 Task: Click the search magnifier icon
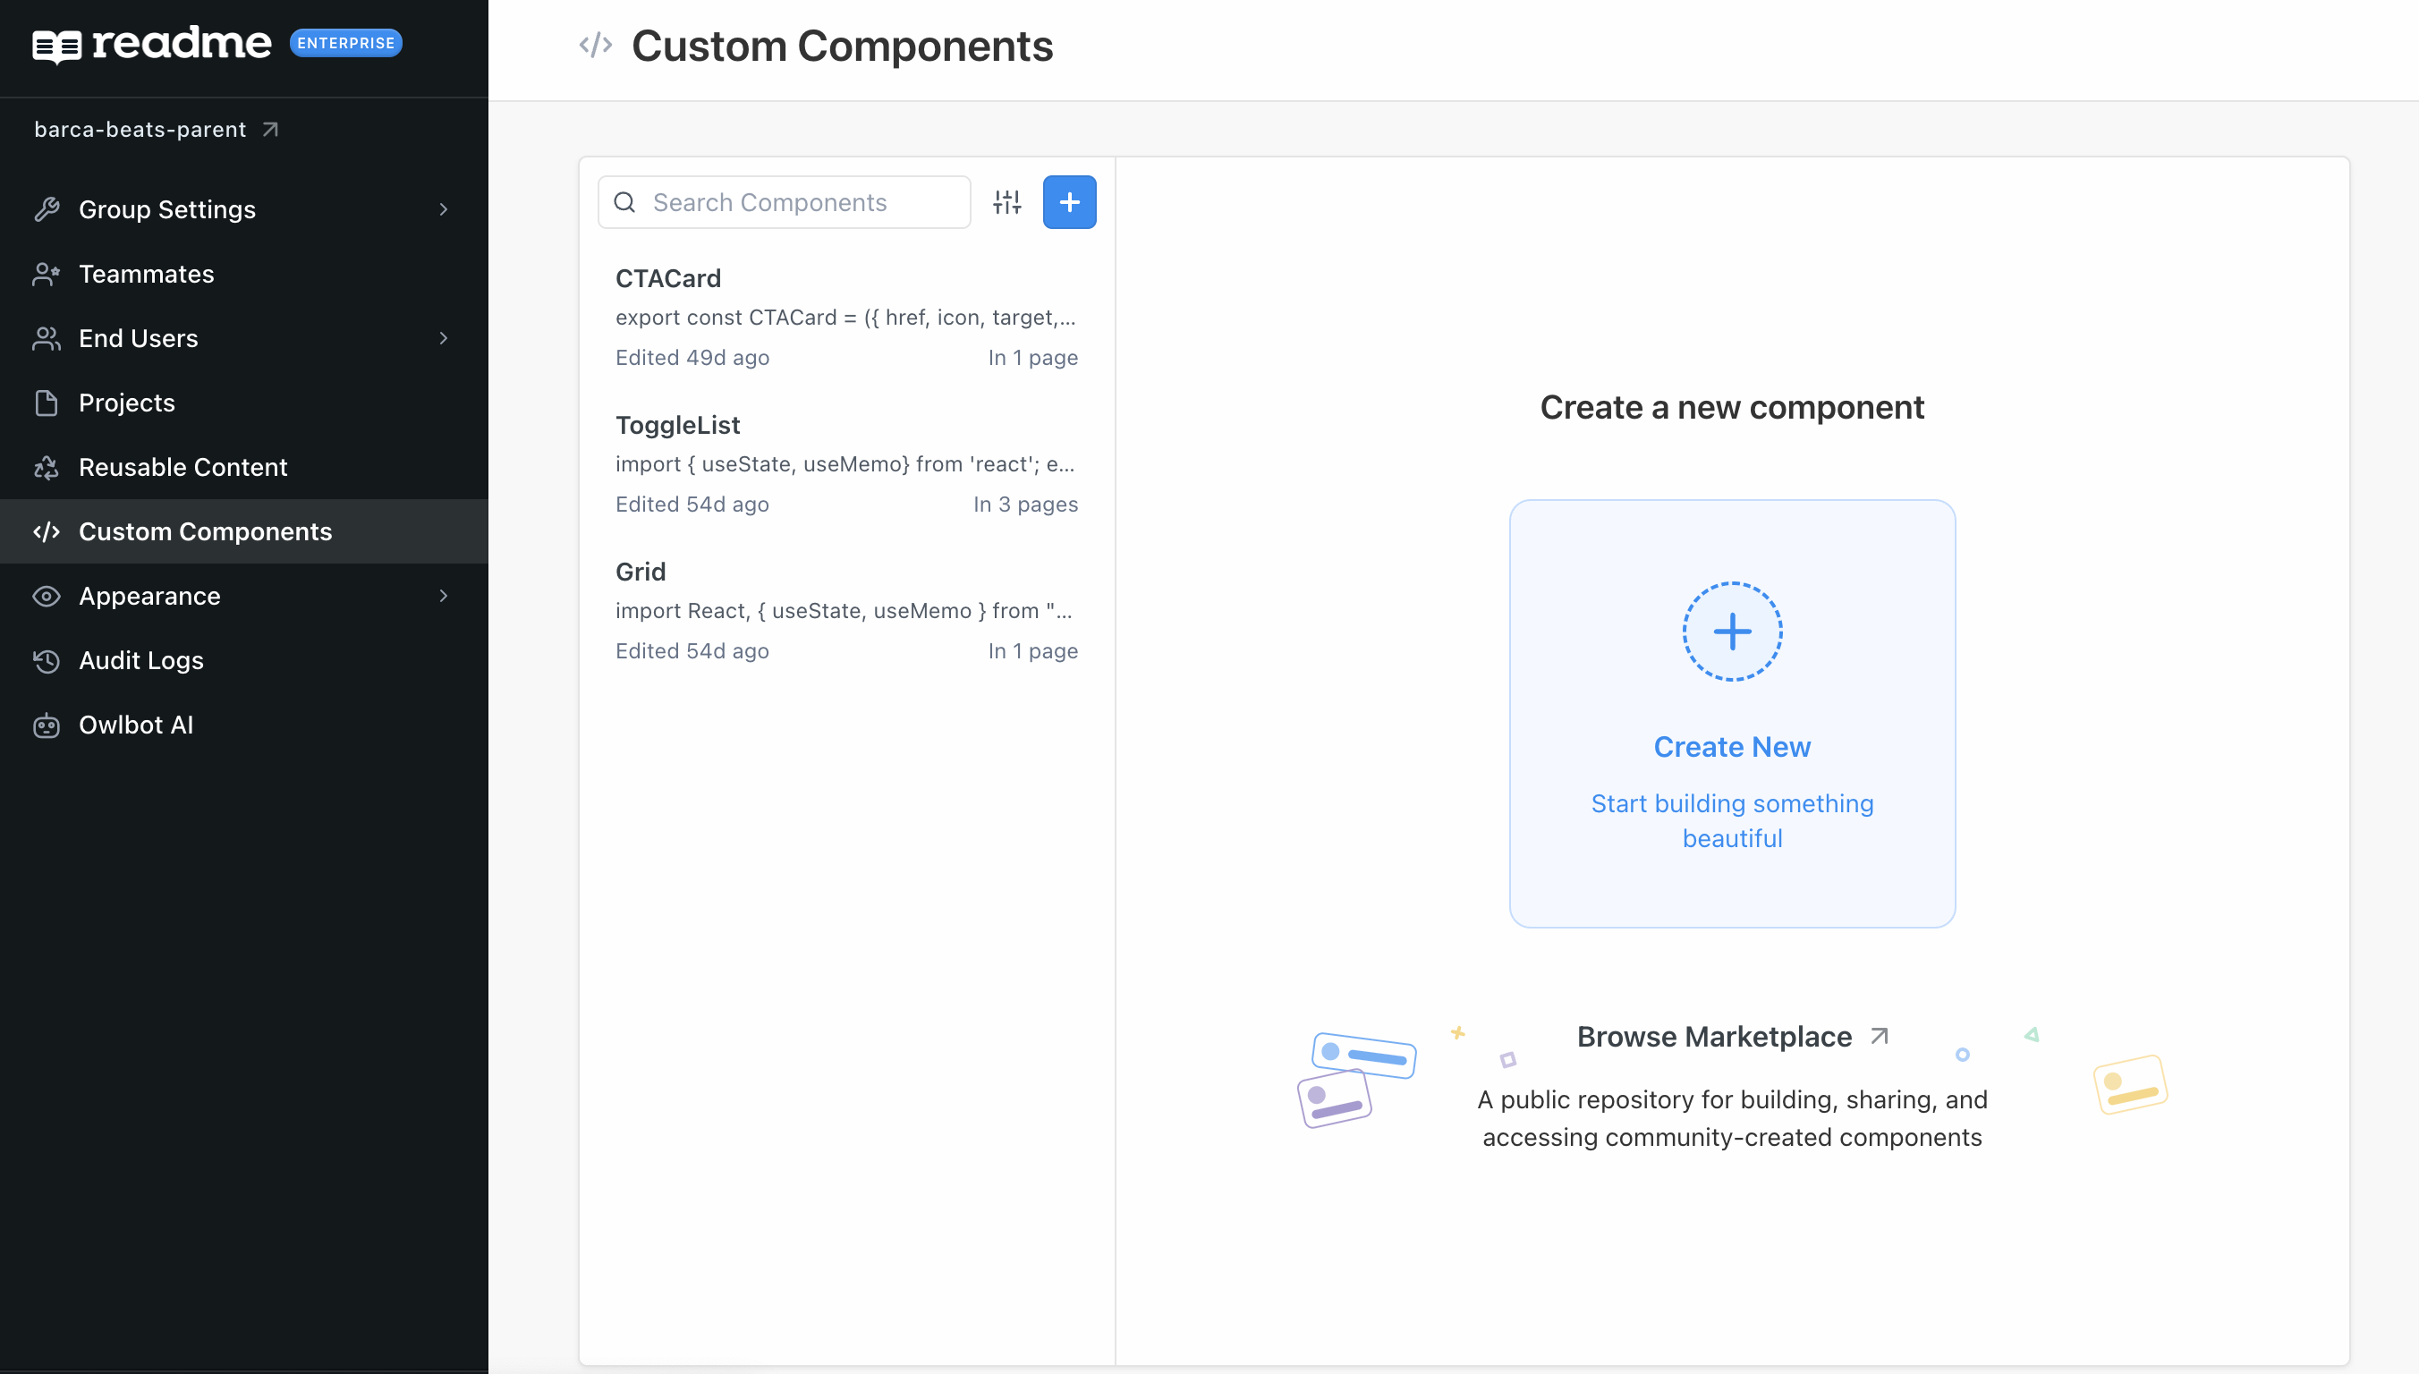624,202
